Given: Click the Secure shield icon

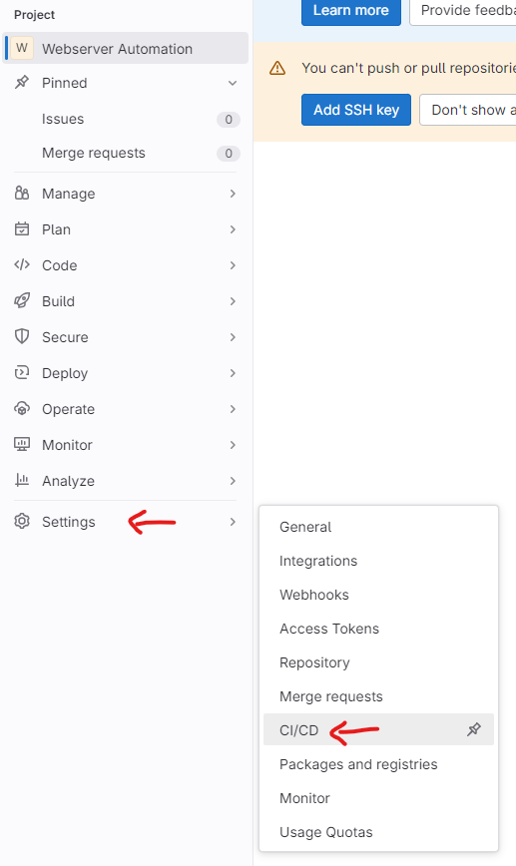Looking at the screenshot, I should pos(22,337).
